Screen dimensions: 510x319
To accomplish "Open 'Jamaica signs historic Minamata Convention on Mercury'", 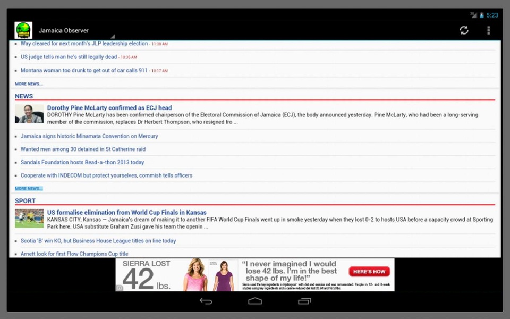I will [89, 136].
